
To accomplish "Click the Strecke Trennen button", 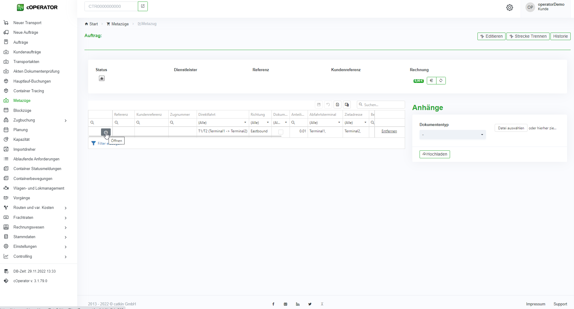I will (528, 36).
